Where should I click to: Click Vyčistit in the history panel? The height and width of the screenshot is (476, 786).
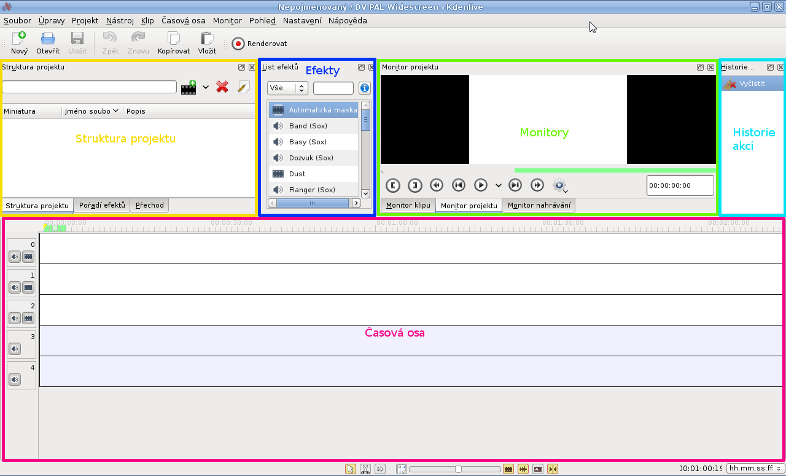(752, 84)
